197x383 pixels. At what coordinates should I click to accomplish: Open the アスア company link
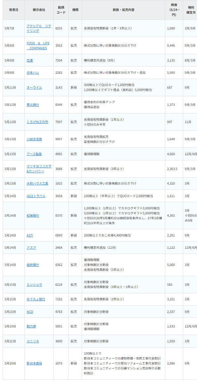(x=31, y=248)
